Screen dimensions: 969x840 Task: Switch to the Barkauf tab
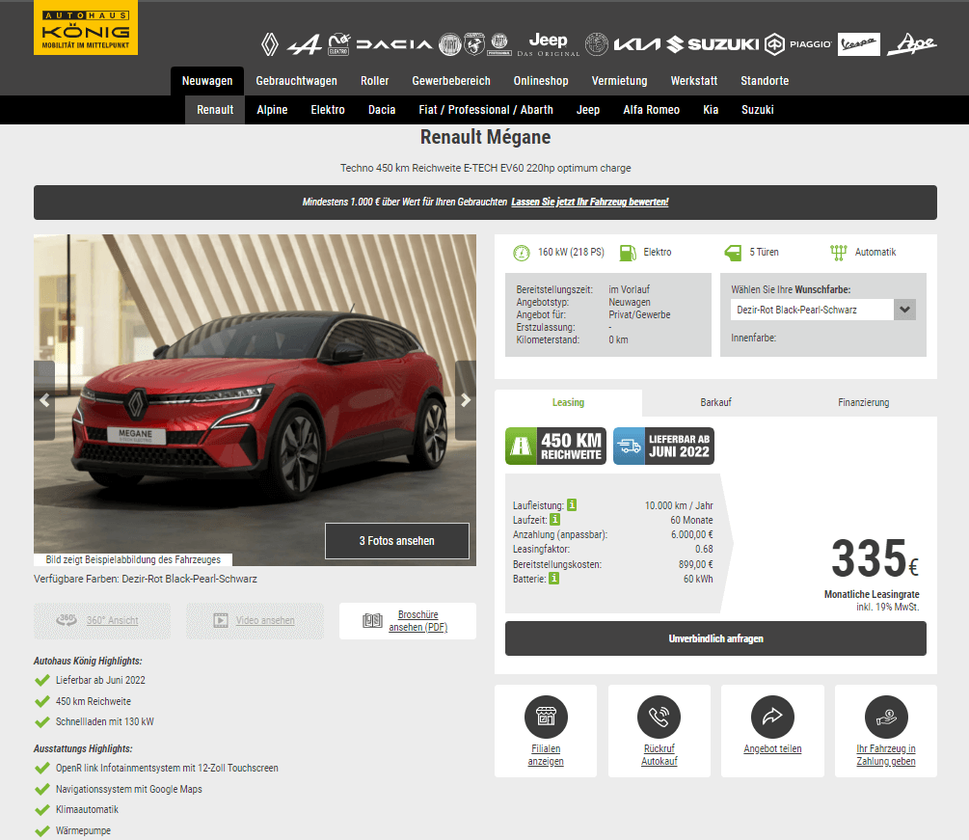click(715, 402)
